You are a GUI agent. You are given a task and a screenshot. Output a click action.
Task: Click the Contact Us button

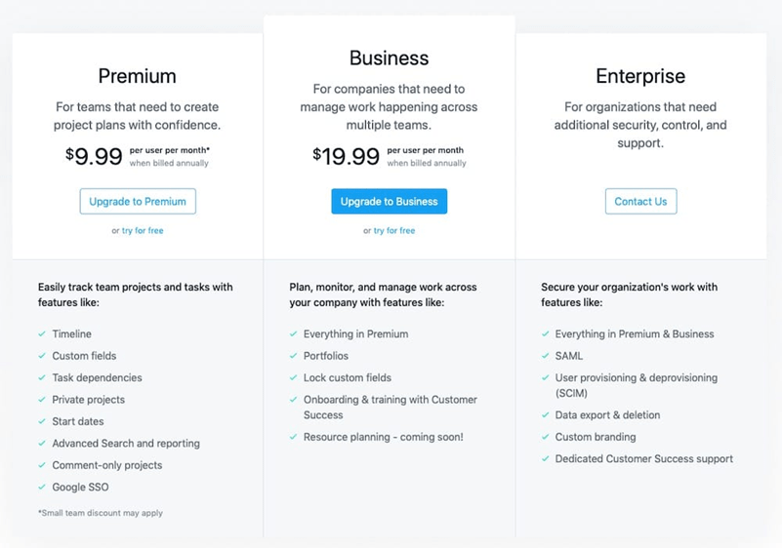(640, 201)
